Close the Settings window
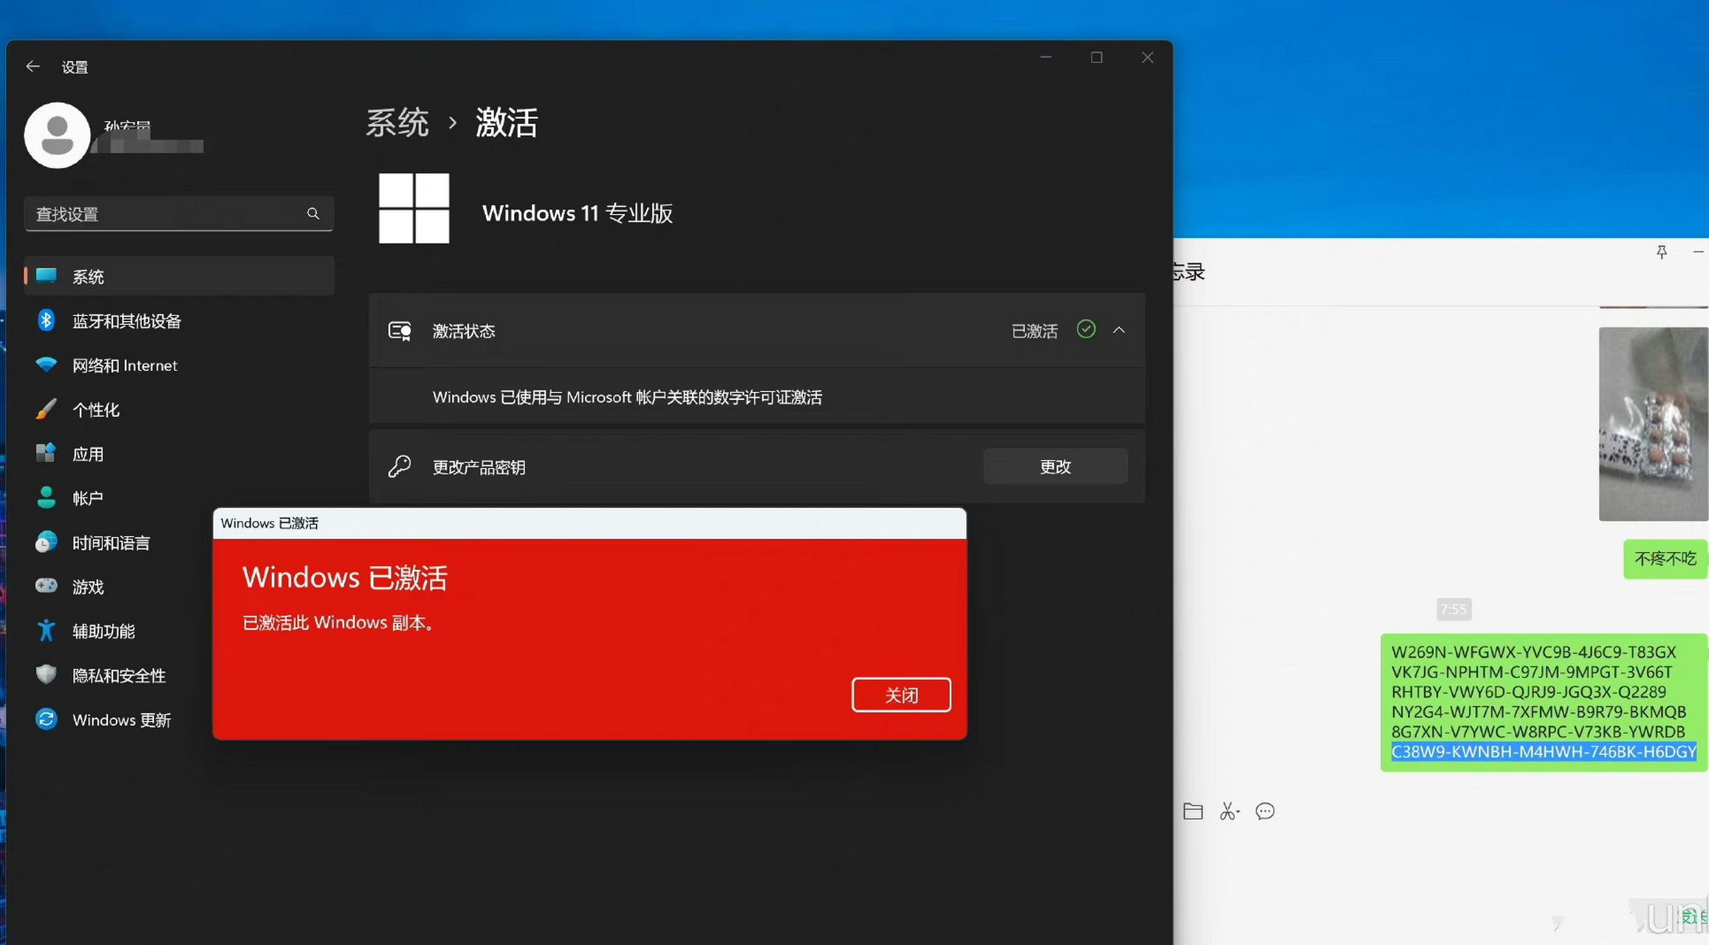The width and height of the screenshot is (1709, 945). point(1147,58)
